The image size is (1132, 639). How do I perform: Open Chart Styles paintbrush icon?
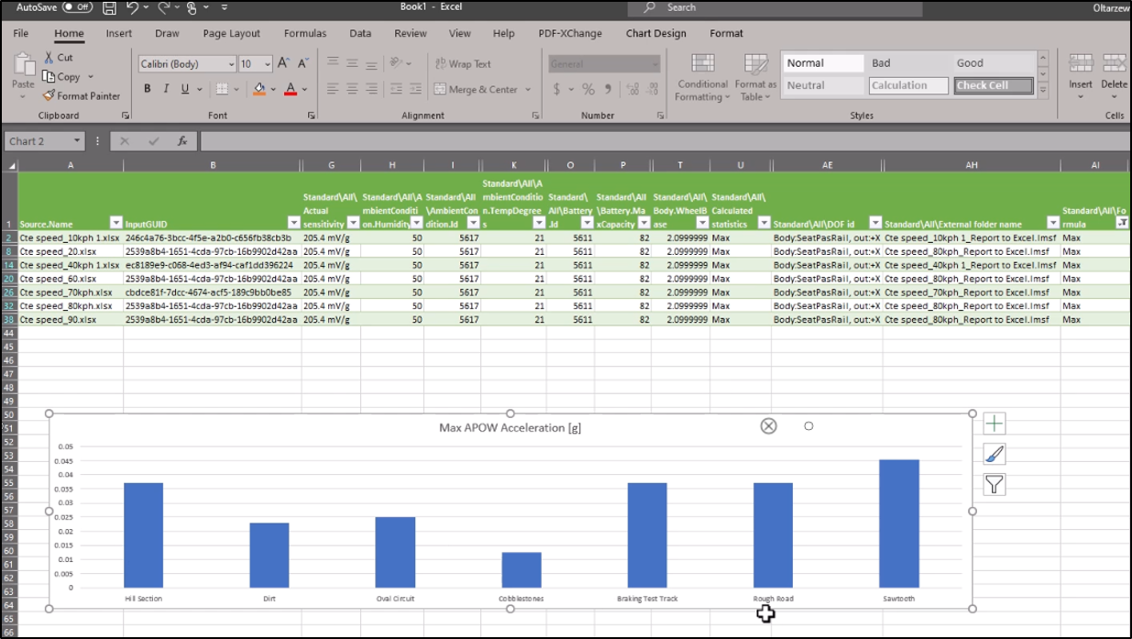tap(995, 454)
